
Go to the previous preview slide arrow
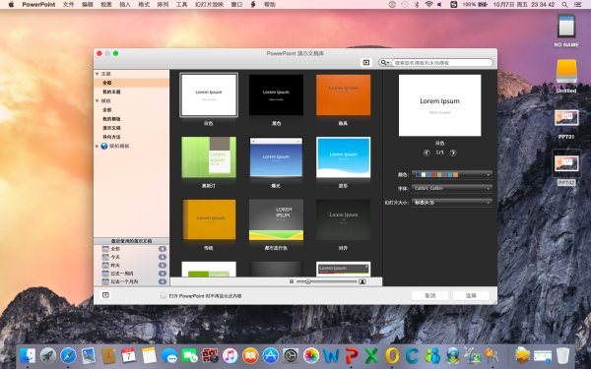pyautogui.click(x=427, y=153)
